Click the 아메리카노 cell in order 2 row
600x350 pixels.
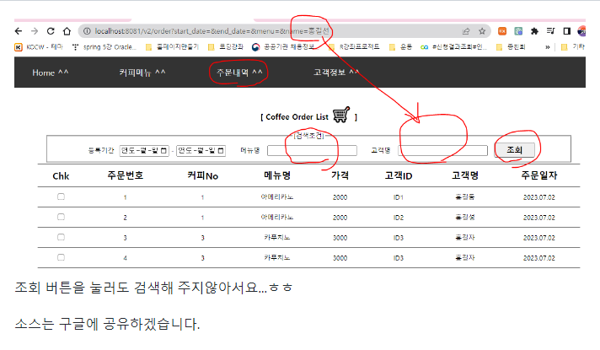click(x=277, y=217)
